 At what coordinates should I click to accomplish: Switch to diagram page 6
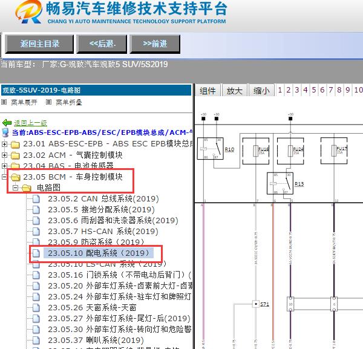tap(322, 90)
